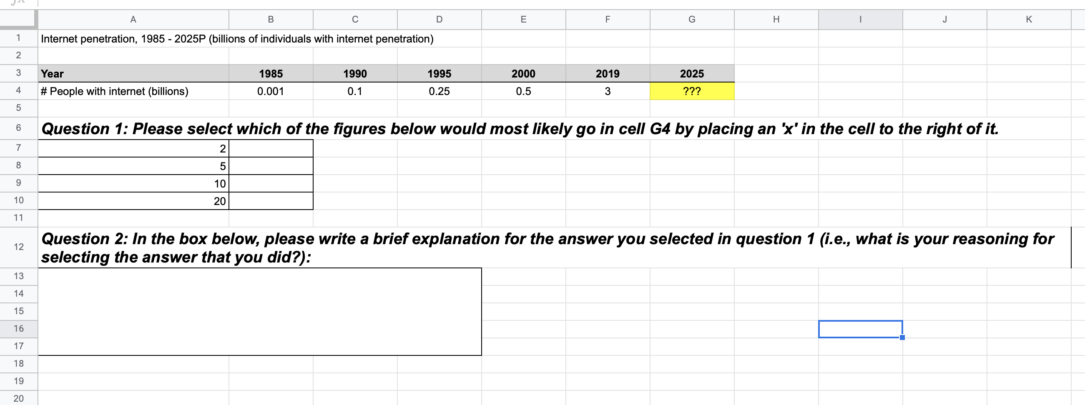The height and width of the screenshot is (405, 1085).
Task: Select column header A
Action: tap(133, 19)
